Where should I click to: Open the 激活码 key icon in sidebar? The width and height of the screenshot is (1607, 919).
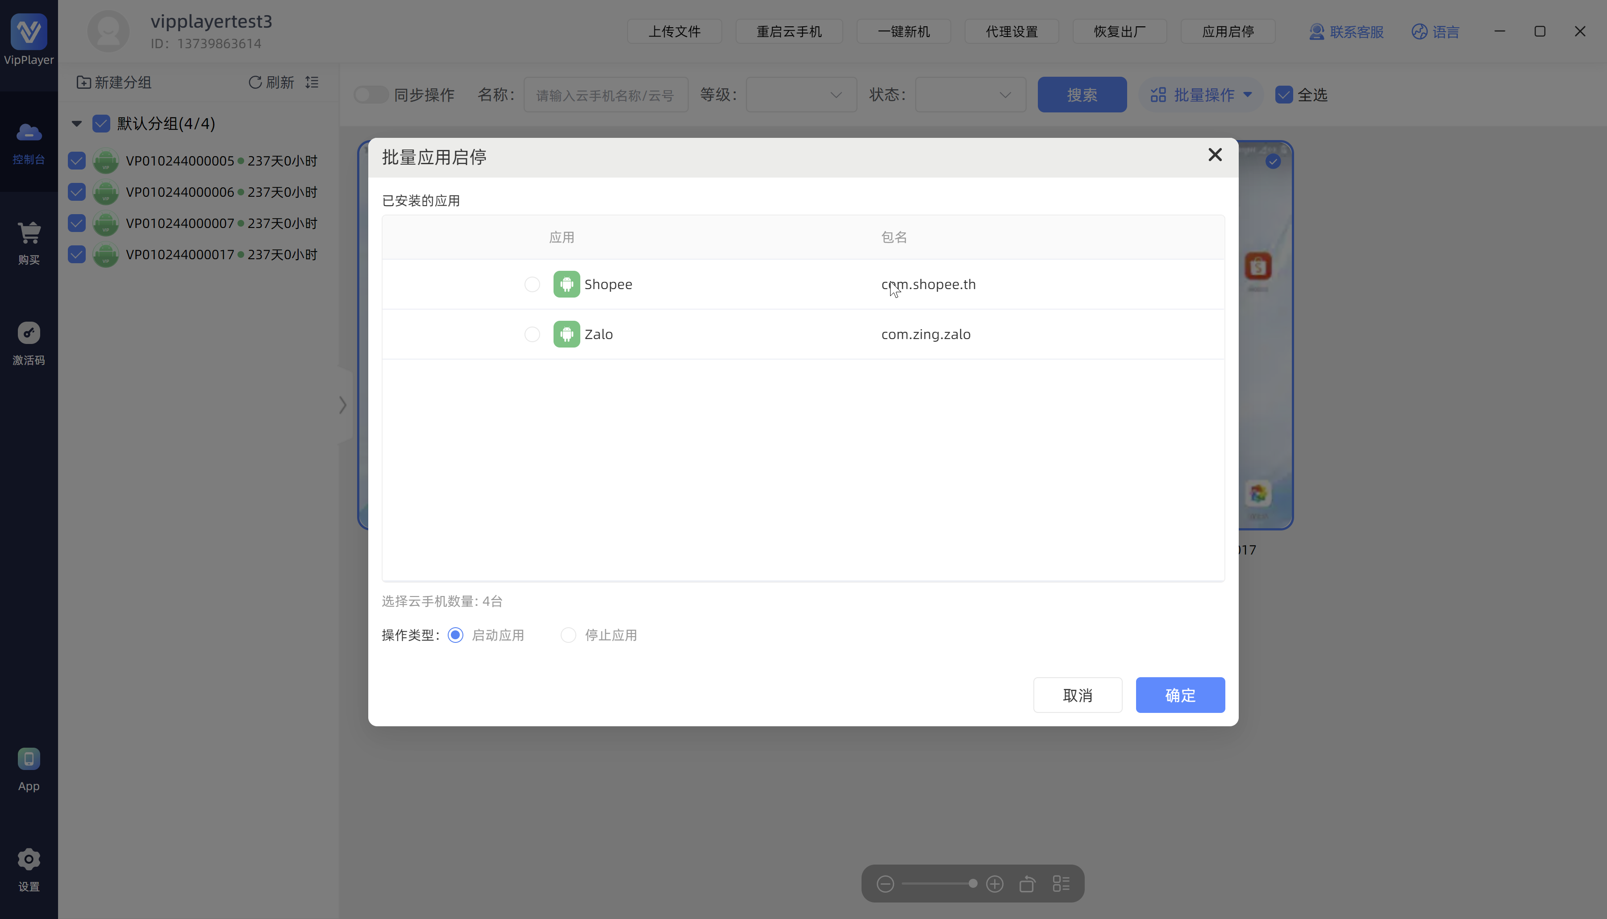pyautogui.click(x=29, y=333)
